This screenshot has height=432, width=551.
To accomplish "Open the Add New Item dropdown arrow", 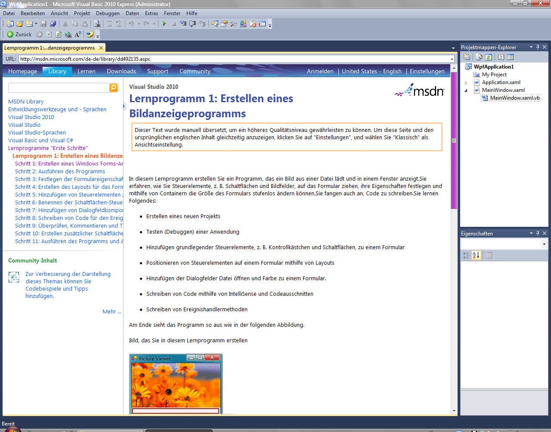I will coord(36,24).
